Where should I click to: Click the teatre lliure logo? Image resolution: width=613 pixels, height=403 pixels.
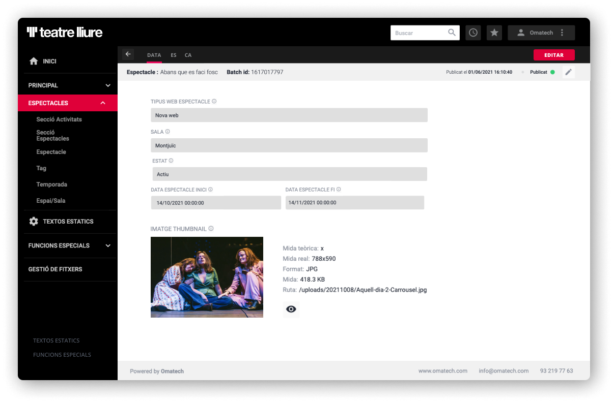click(65, 33)
